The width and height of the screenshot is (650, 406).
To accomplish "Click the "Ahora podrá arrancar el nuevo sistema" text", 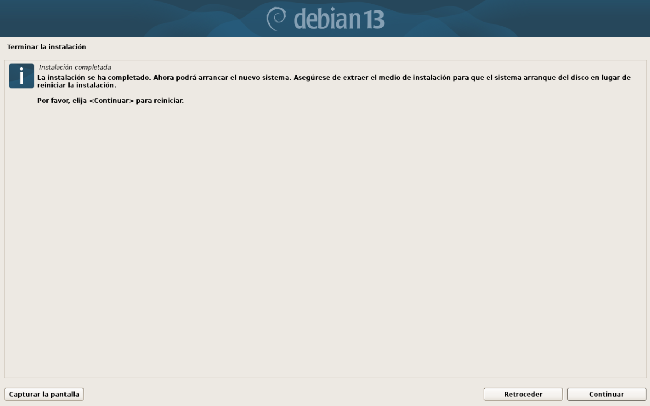I will (x=222, y=77).
